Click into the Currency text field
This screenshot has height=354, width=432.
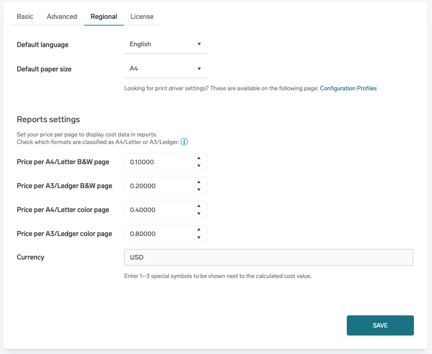click(x=268, y=257)
